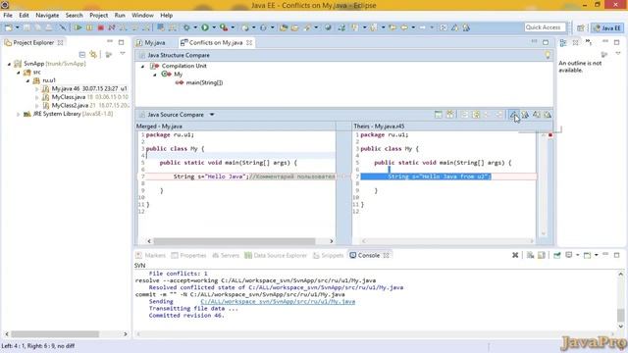Image resolution: width=628 pixels, height=353 pixels.
Task: Close the Conflicts on My.java tab
Action: 249,42
